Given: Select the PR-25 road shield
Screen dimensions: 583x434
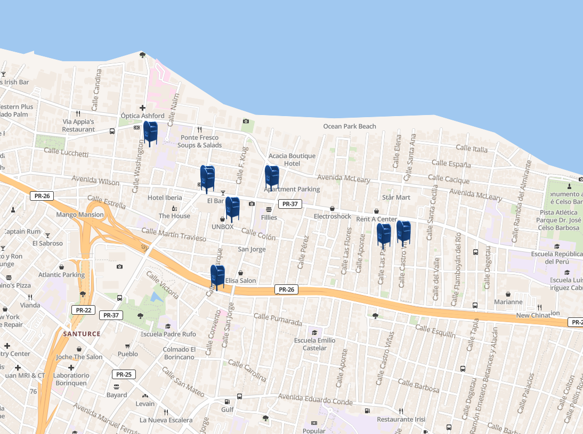Looking at the screenshot, I should click(124, 374).
